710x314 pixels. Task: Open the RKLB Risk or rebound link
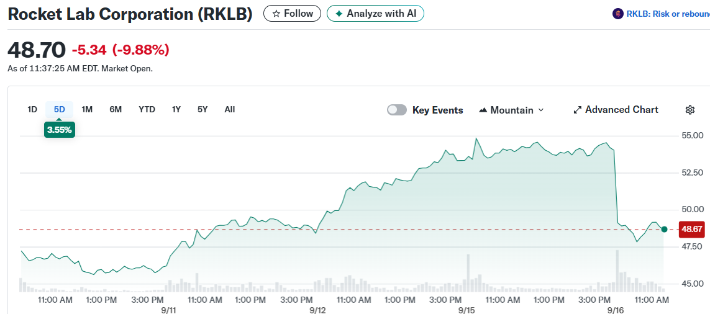click(x=667, y=14)
